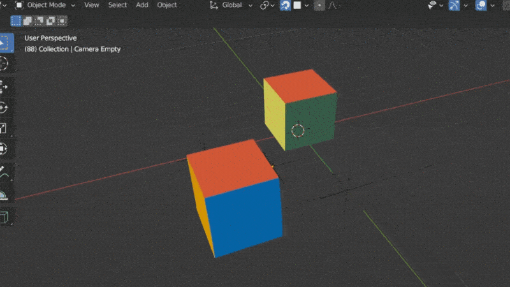Toggle viewport gizmos display
The height and width of the screenshot is (287, 510).
click(455, 5)
